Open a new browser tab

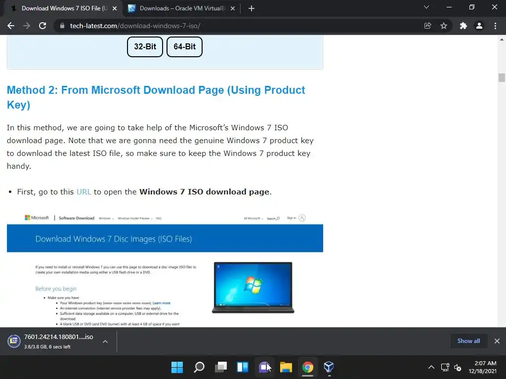252,8
